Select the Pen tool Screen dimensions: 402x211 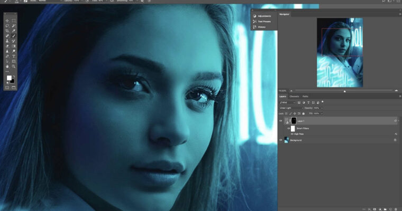[x=7, y=56]
